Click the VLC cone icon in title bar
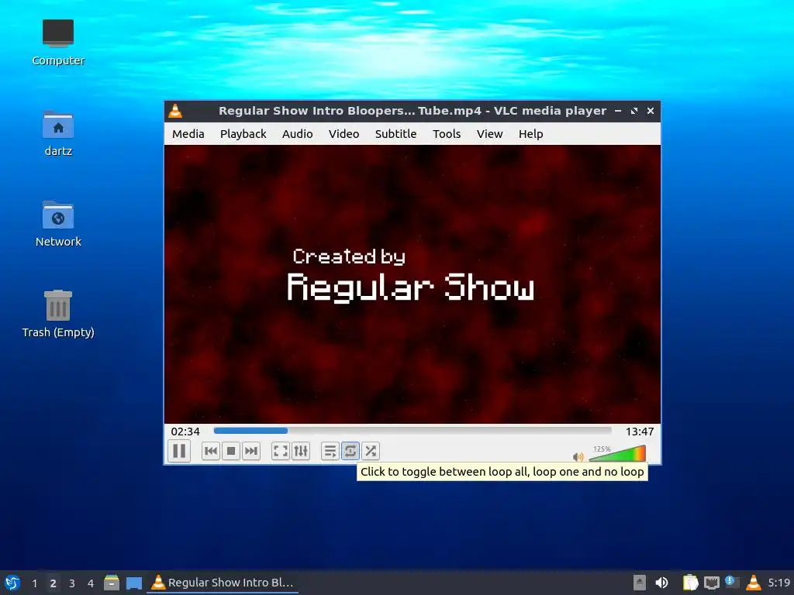The height and width of the screenshot is (595, 794). pyautogui.click(x=175, y=111)
